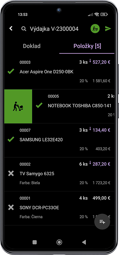Open the SAMSUNG LE32E420 item row
Image resolution: width=119 pixels, height=255 pixels.
click(59, 140)
